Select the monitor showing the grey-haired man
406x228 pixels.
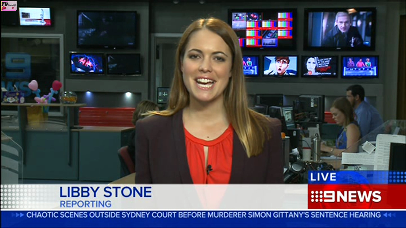(x=340, y=29)
